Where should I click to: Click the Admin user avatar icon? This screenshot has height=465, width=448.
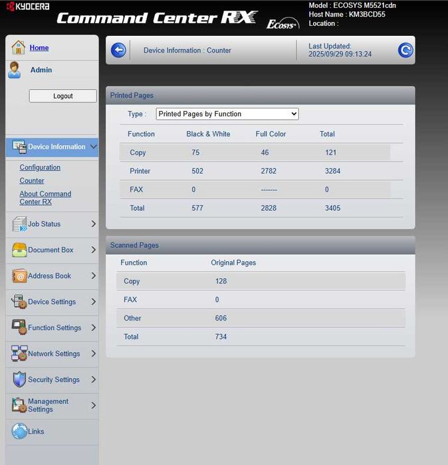pyautogui.click(x=15, y=70)
